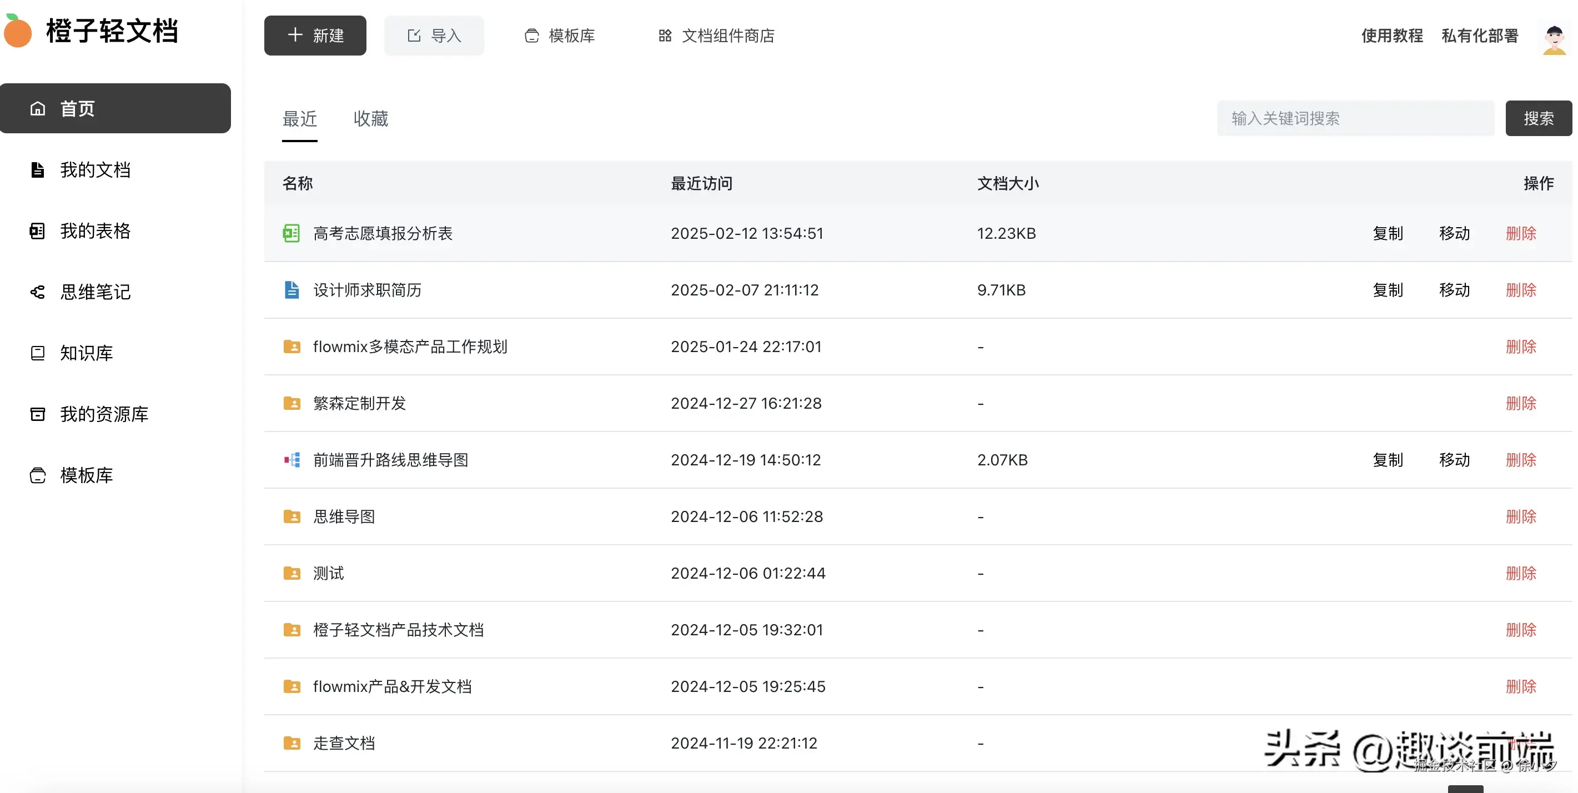This screenshot has height=793, width=1578.
Task: Copy 前端晋升路线思维导图 via 复制
Action: point(1388,460)
